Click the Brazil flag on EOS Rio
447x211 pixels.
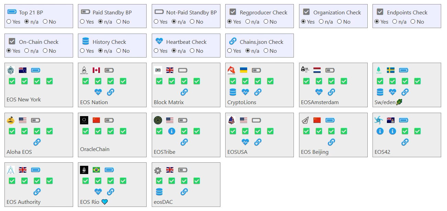click(96, 170)
